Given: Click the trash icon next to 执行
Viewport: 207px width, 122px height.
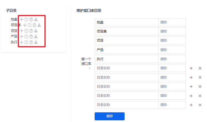Looking at the screenshot, I should (31, 42).
